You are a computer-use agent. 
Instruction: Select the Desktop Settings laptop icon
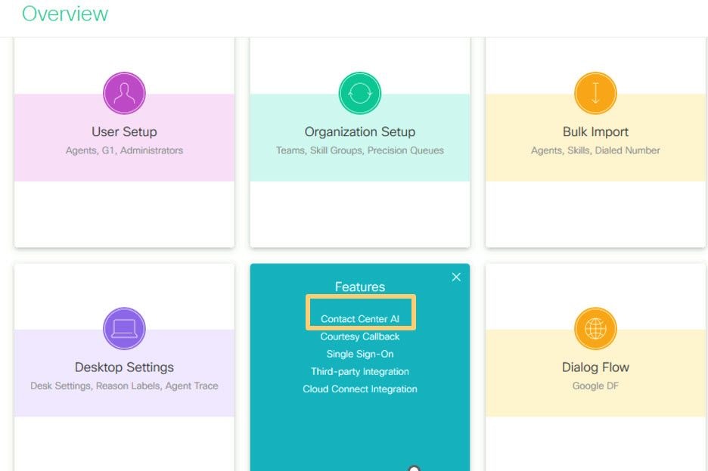(x=124, y=328)
